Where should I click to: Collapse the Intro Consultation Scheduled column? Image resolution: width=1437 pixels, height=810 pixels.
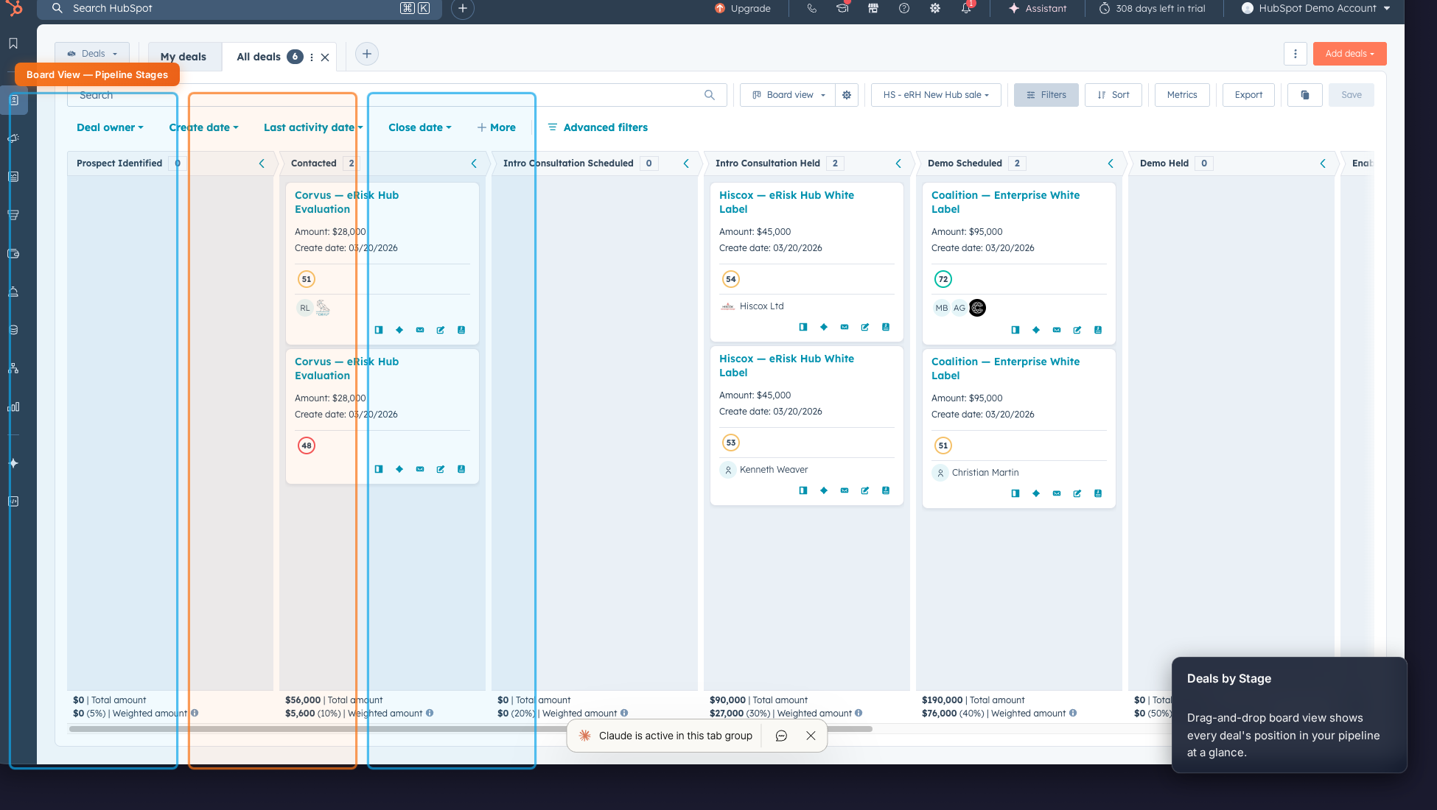tap(686, 163)
